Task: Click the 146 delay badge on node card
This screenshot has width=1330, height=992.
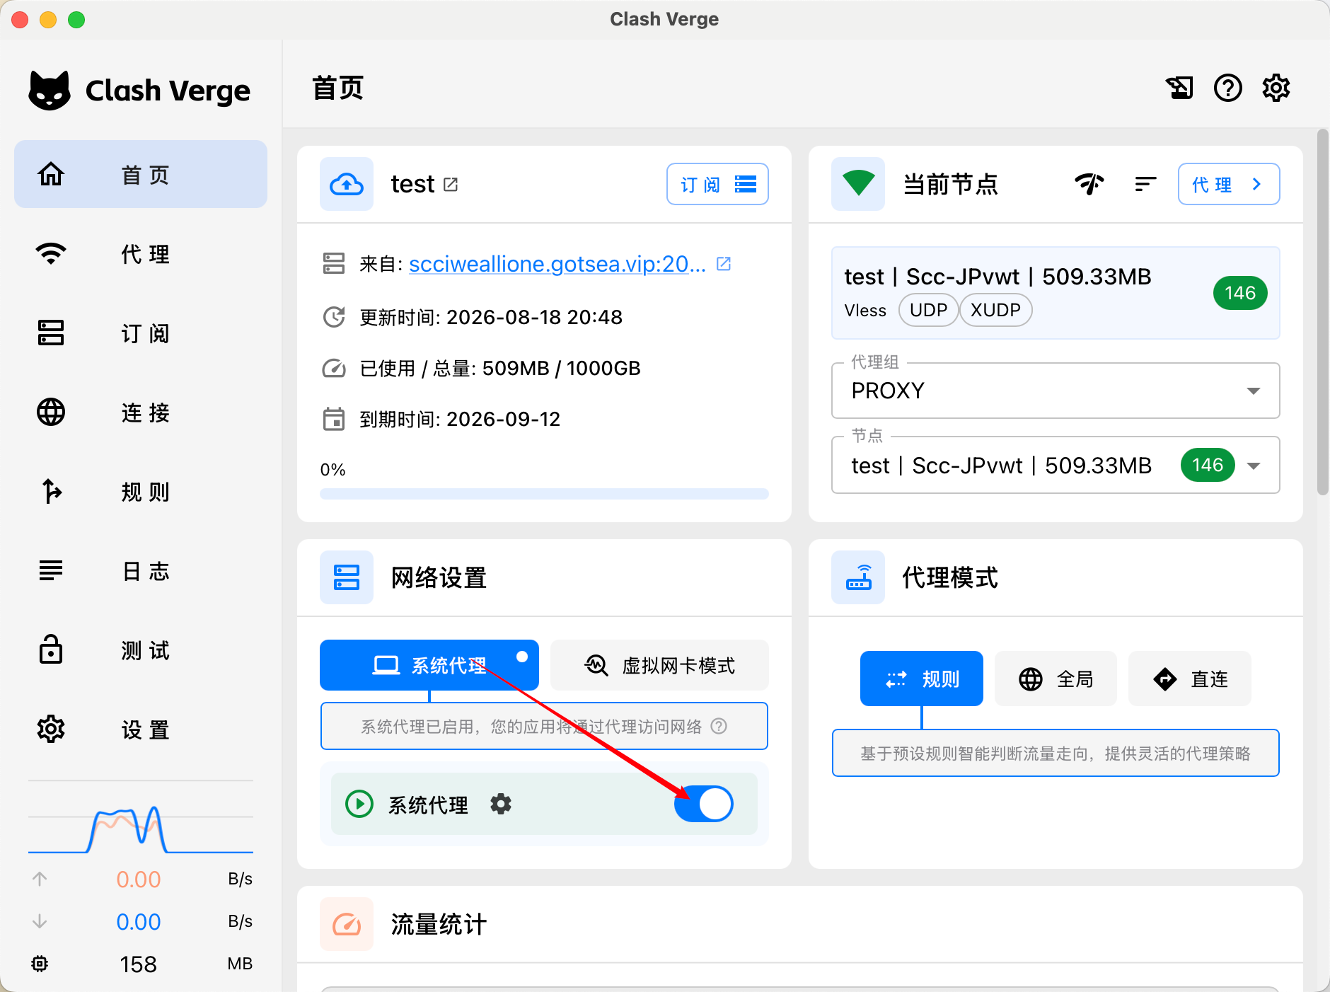Action: (1240, 293)
